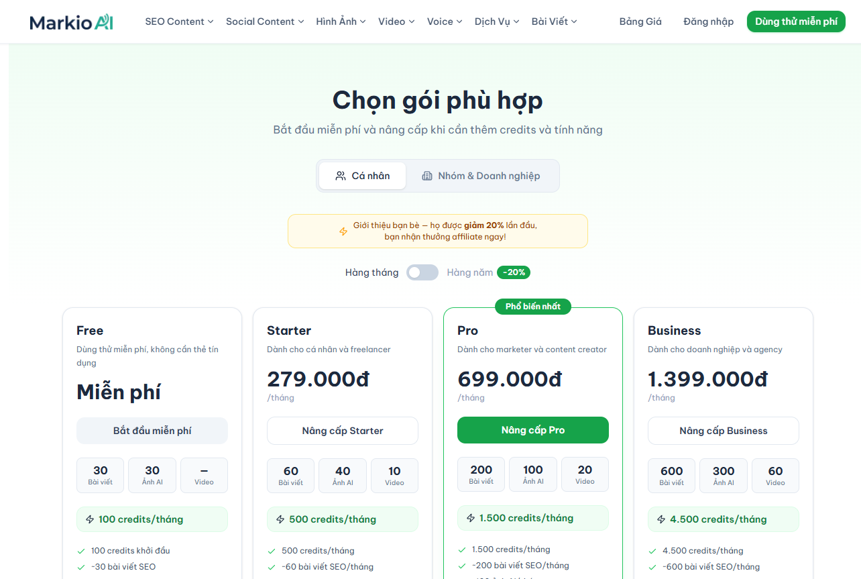Screen dimensions: 861x579
Task: Toggle the monthly/yearly billing switch
Action: click(x=422, y=272)
